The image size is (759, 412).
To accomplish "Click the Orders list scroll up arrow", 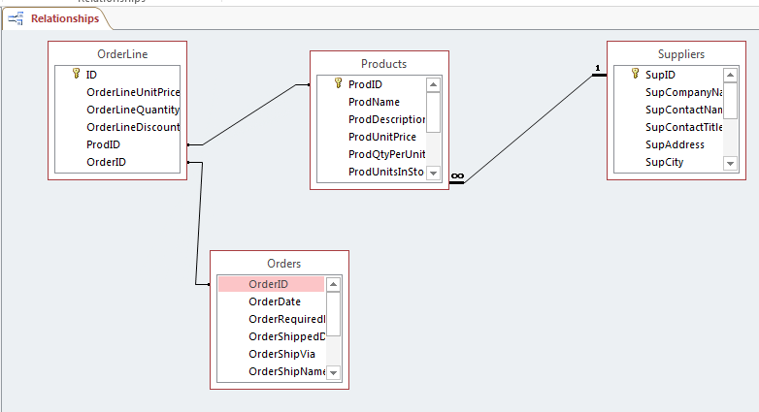I will [x=333, y=285].
